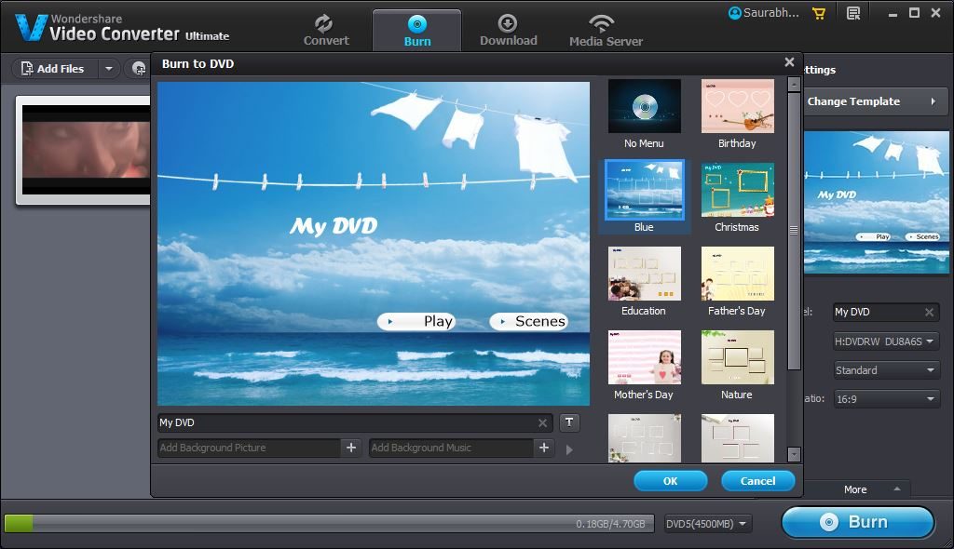
Task: Open the shopping cart icon
Action: coord(819,13)
